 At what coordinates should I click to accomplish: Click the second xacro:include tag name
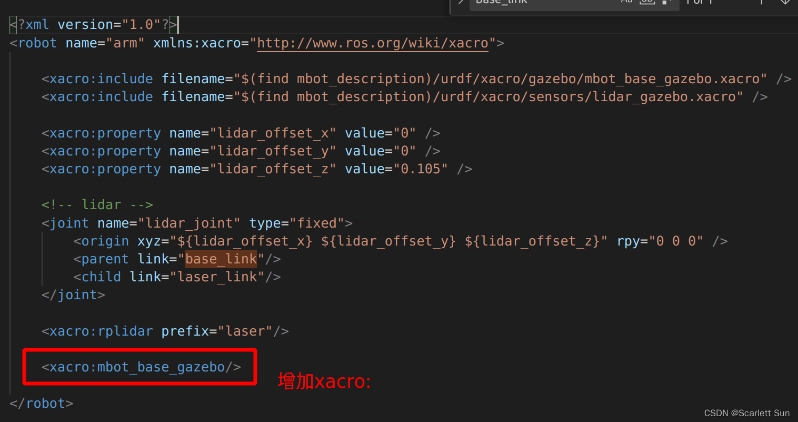pos(101,97)
